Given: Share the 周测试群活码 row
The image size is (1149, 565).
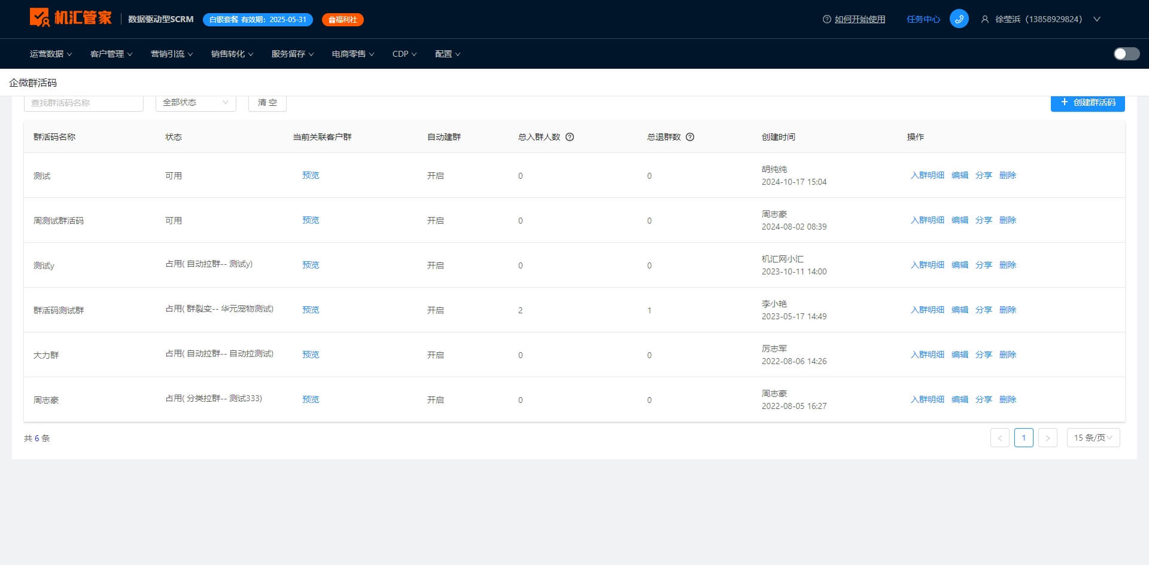Looking at the screenshot, I should tap(984, 220).
